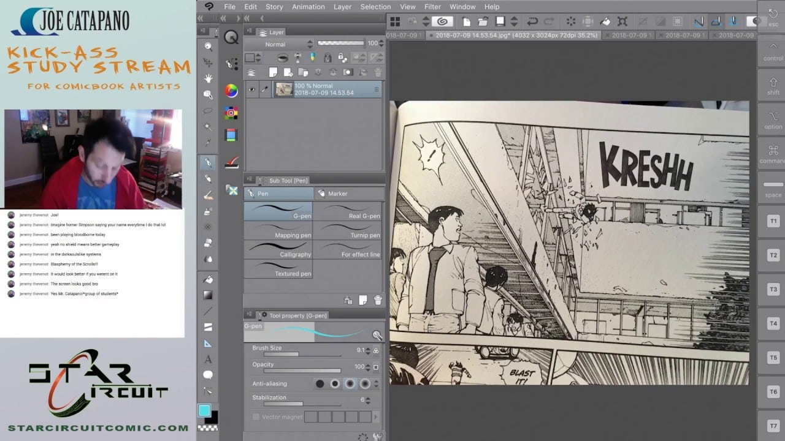The width and height of the screenshot is (785, 441).
Task: Select the Fill bucket tool
Action: [209, 279]
